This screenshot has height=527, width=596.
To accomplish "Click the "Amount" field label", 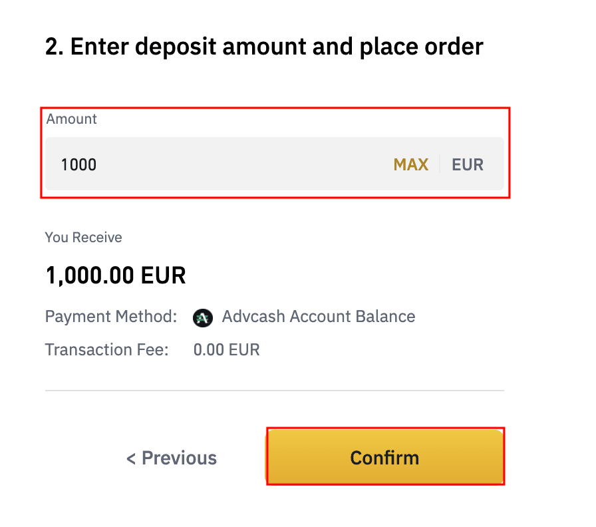I will (x=71, y=119).
